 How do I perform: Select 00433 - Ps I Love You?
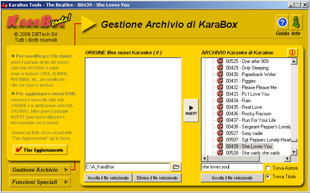pyautogui.click(x=247, y=94)
